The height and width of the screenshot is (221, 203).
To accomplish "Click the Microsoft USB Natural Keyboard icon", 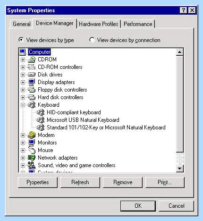I will pos(41,120).
